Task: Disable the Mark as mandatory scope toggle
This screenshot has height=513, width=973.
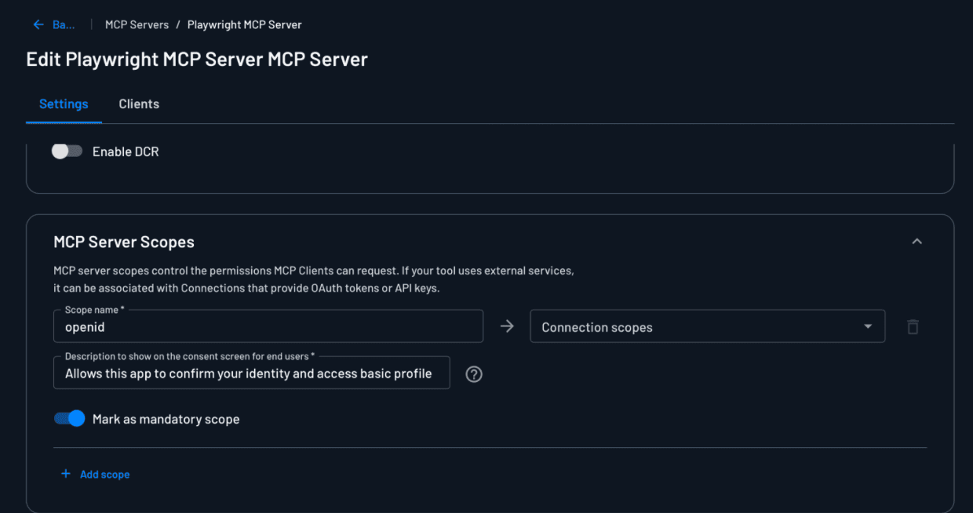Action: click(x=70, y=418)
